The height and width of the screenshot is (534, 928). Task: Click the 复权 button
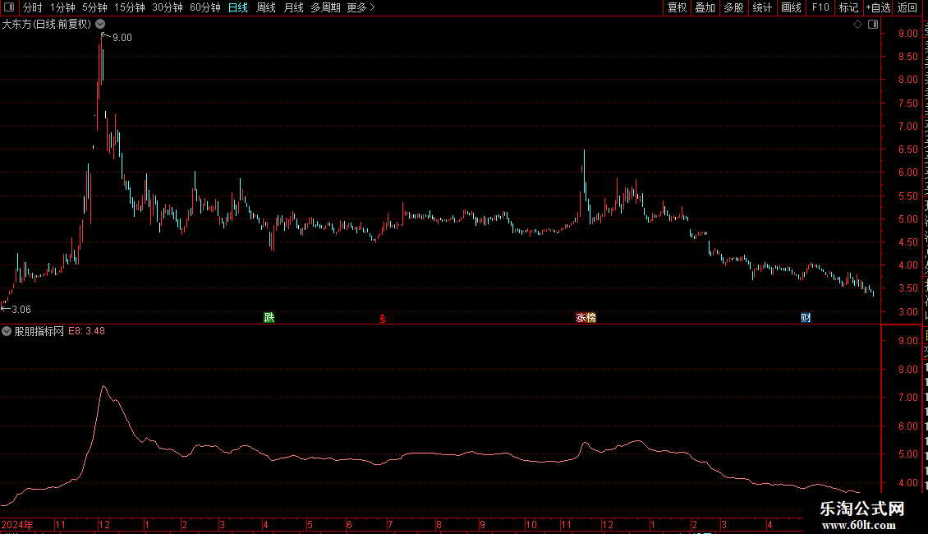click(677, 7)
